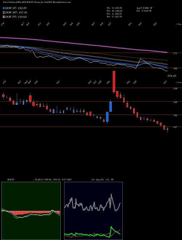Screen dimensions: 182x240
Task: Click the 159 price level label
Action: (x=175, y=88)
